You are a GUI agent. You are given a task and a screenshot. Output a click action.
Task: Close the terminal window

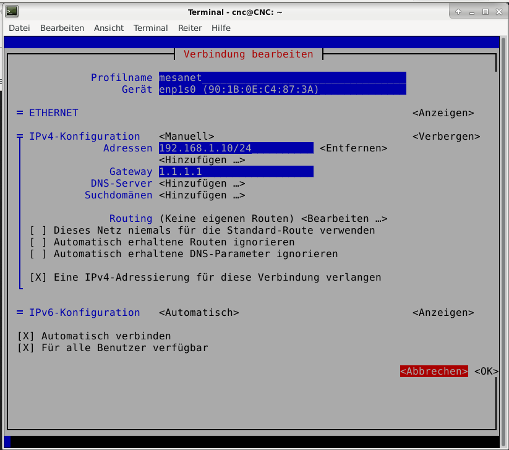click(499, 12)
